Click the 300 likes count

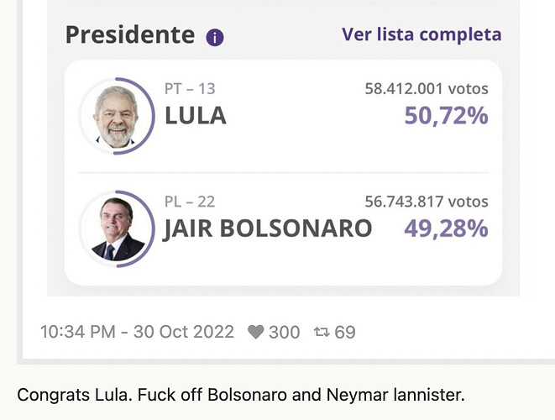[x=285, y=332]
